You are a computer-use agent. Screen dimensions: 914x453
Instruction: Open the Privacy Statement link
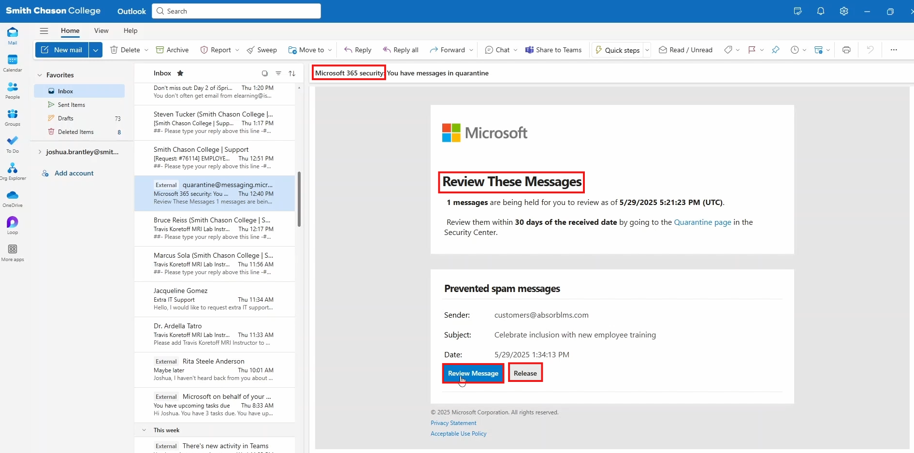453,423
